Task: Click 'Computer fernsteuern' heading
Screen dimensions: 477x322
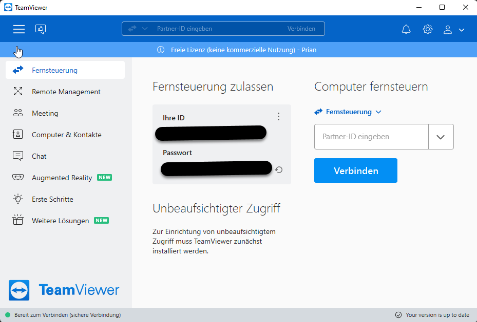Action: pyautogui.click(x=371, y=87)
